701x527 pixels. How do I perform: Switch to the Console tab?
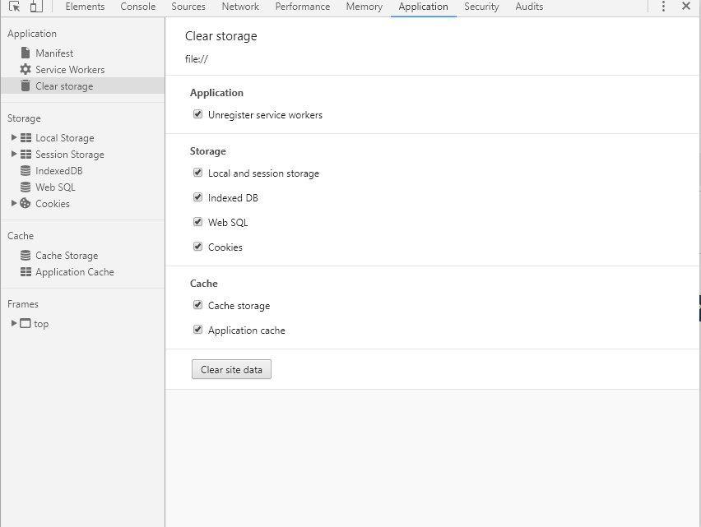coord(137,7)
